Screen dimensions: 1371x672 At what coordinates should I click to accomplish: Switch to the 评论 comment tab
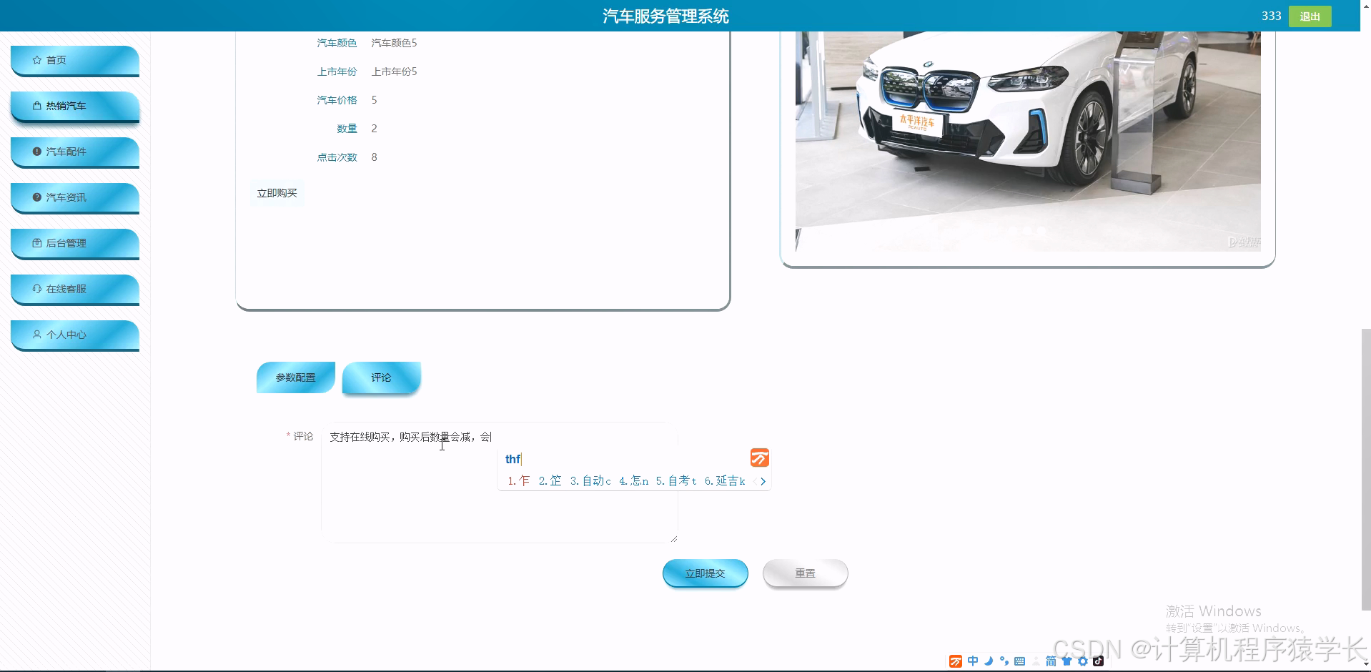[381, 377]
